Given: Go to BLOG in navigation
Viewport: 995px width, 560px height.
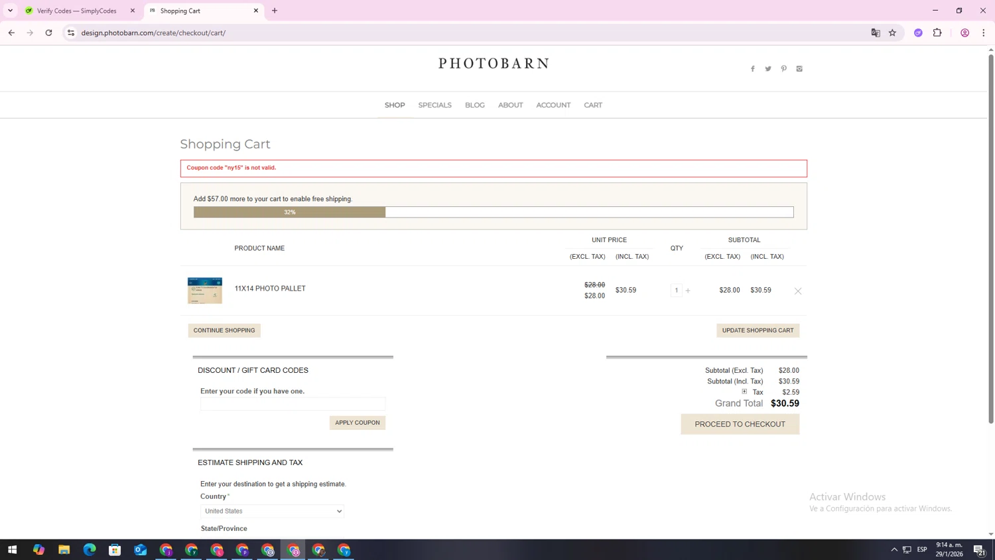Looking at the screenshot, I should point(475,105).
